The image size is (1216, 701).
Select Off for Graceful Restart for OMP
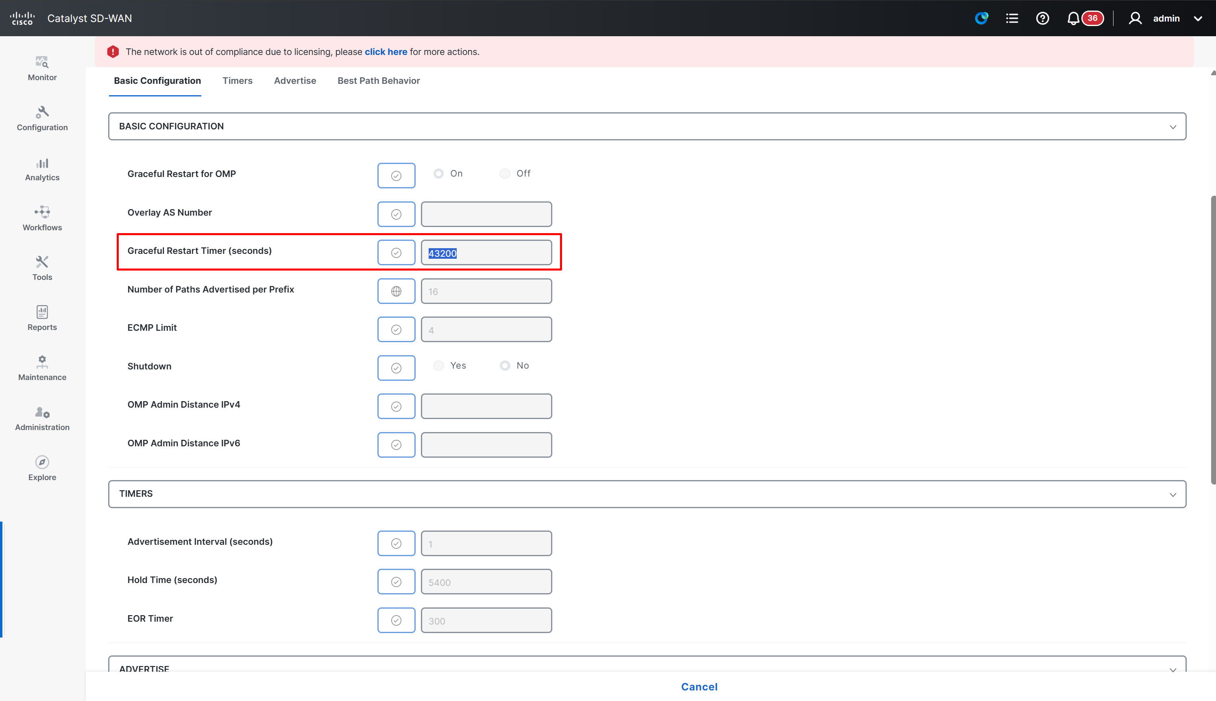click(505, 173)
